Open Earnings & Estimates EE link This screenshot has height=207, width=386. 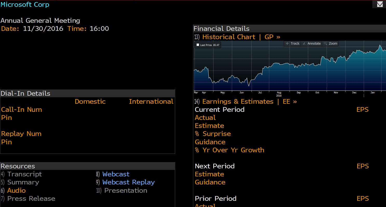tap(249, 101)
